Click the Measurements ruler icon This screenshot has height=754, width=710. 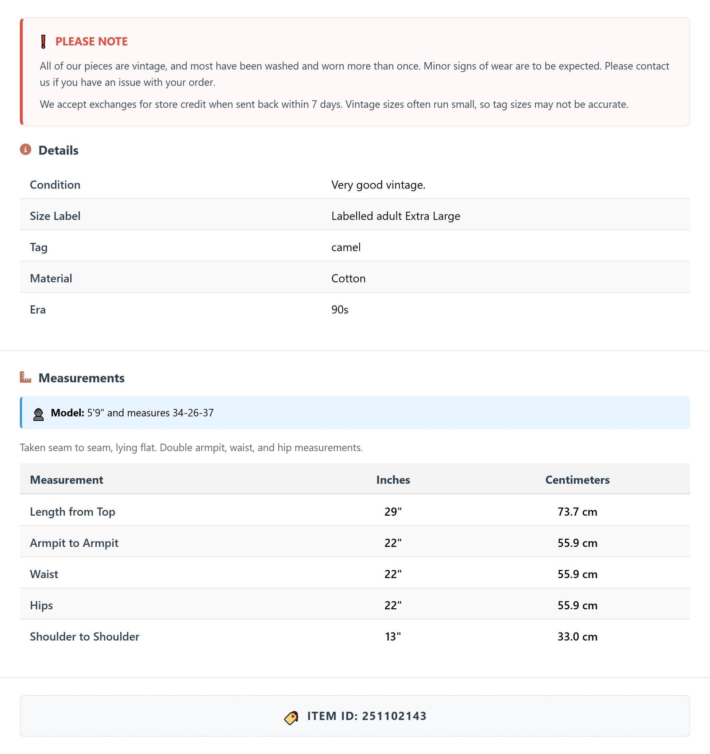(26, 377)
